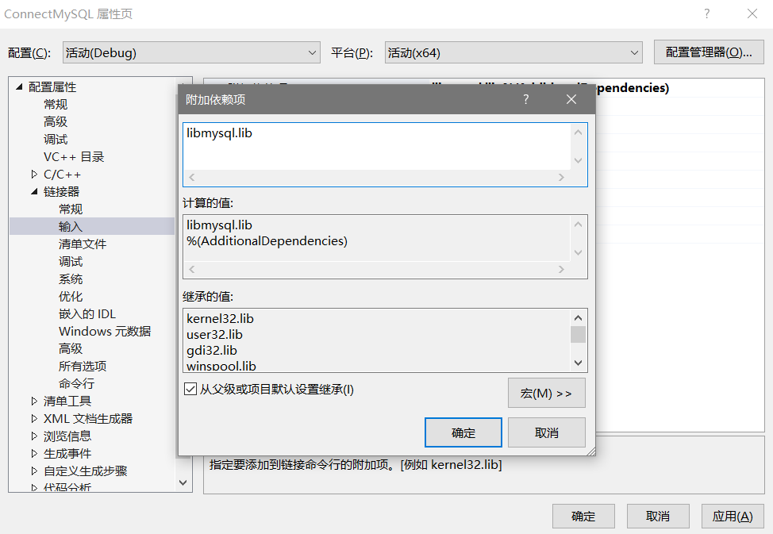Select 高级 under 链接器
Screen dimensions: 773x534
[x=71, y=348]
